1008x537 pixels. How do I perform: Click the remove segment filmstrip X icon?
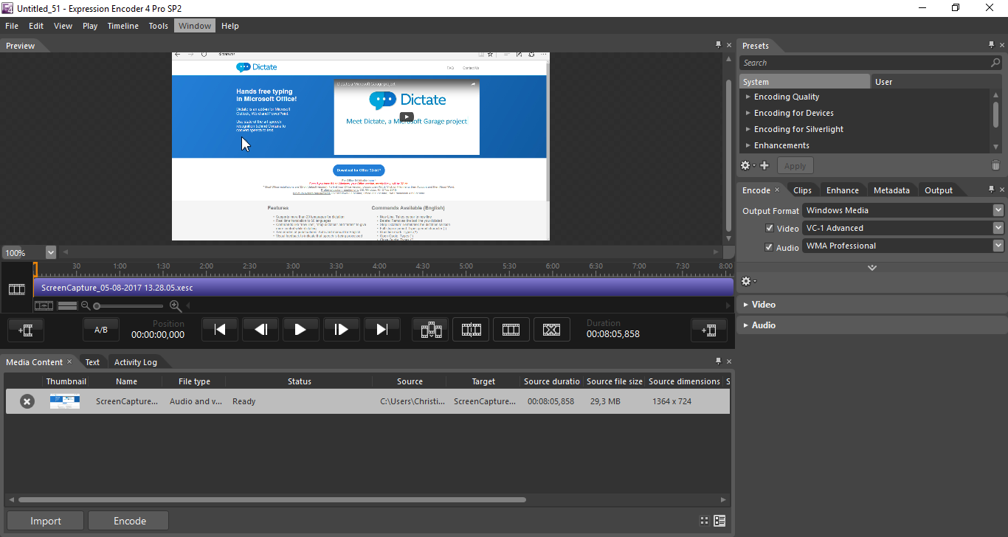pyautogui.click(x=551, y=330)
